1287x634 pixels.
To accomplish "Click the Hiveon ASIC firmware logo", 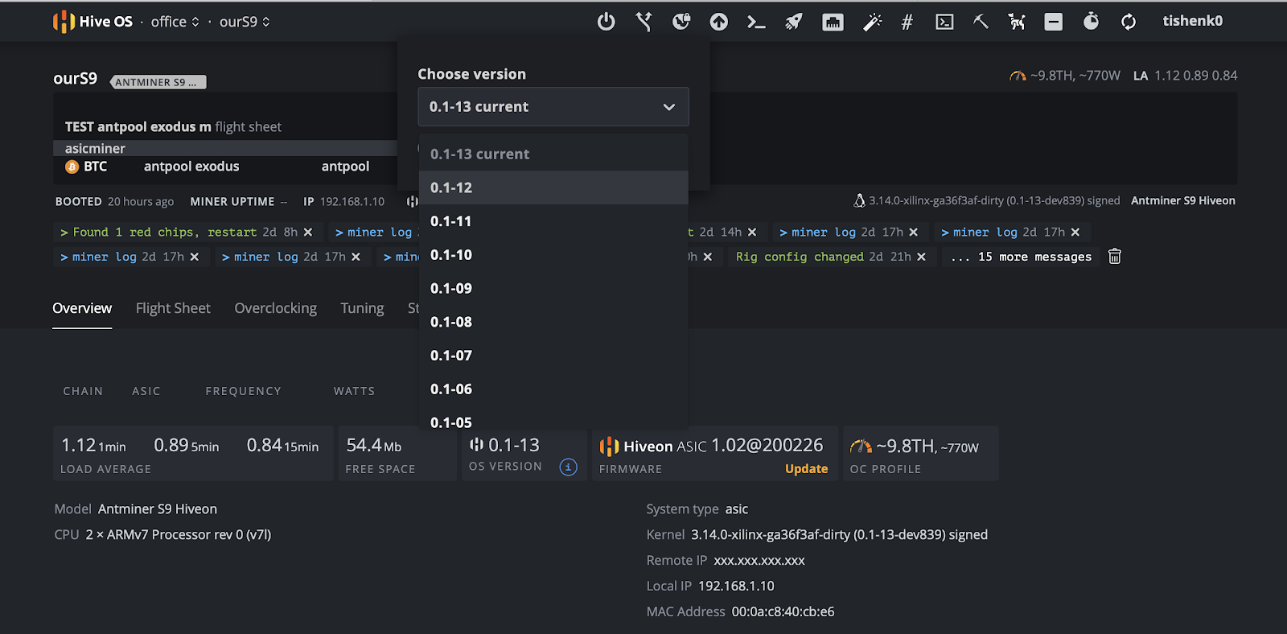I will [x=609, y=447].
